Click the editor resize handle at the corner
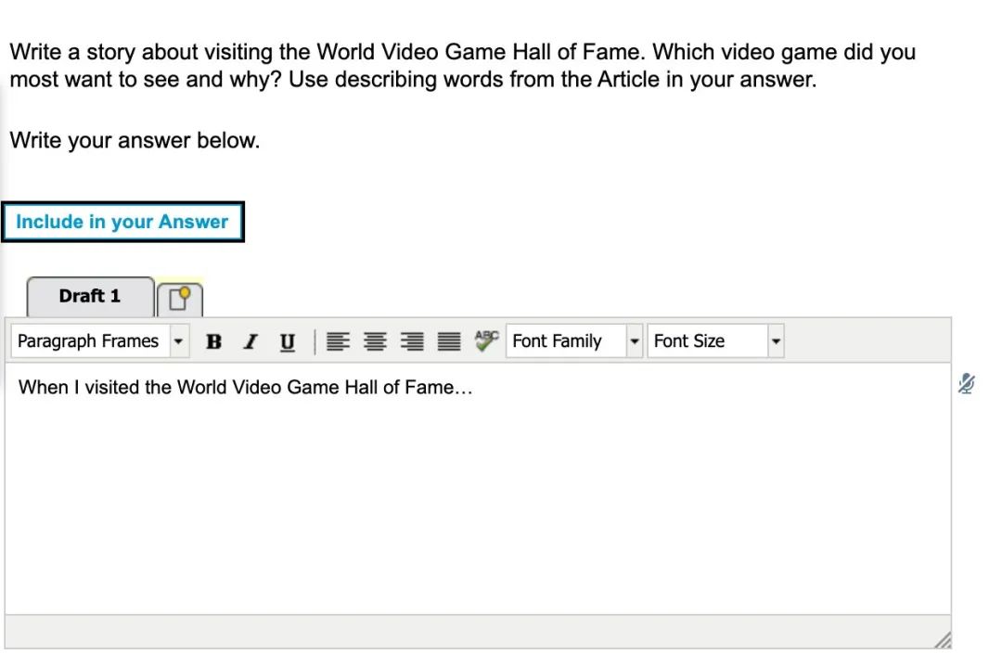 pyautogui.click(x=943, y=639)
